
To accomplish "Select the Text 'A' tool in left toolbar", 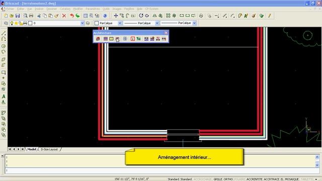I will (4, 96).
